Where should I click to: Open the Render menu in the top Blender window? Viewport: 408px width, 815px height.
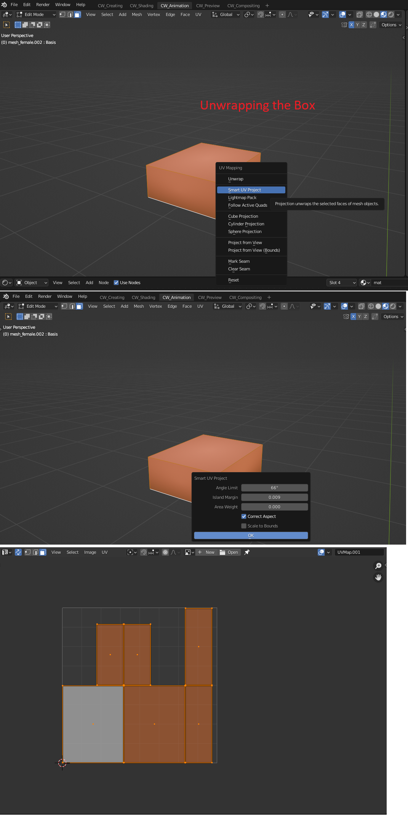coord(43,5)
